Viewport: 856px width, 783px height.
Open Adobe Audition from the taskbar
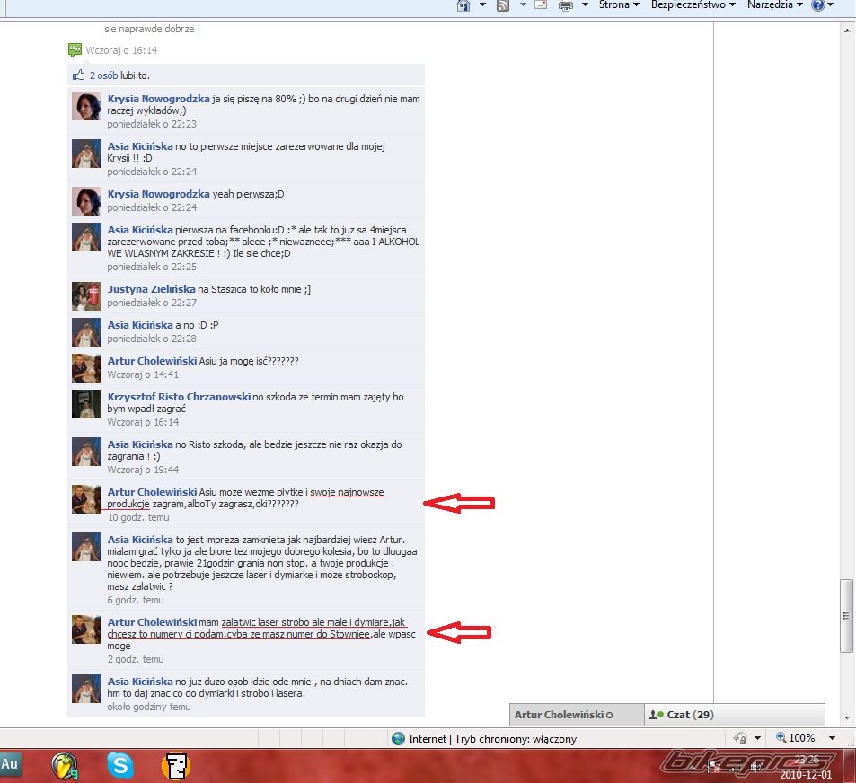pyautogui.click(x=11, y=765)
